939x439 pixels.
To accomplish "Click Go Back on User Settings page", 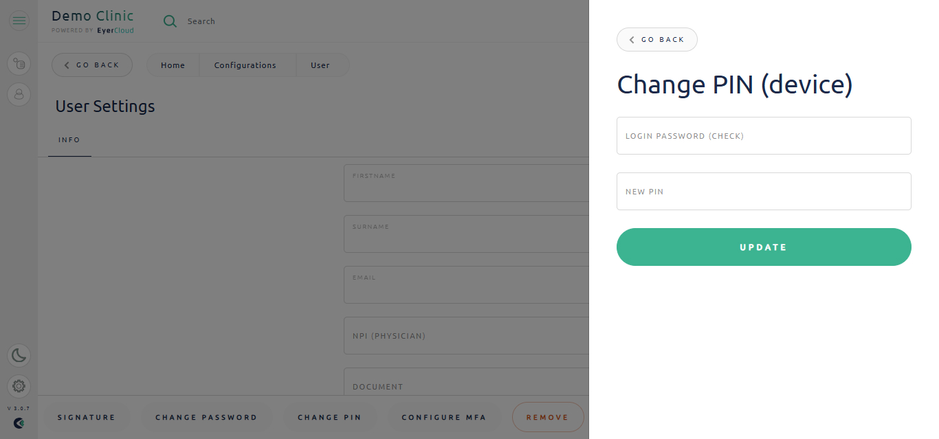I will (92, 65).
